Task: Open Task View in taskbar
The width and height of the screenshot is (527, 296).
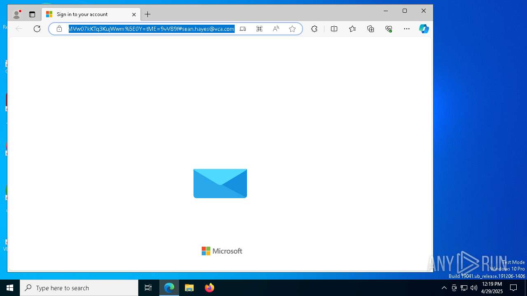Action: [x=148, y=288]
